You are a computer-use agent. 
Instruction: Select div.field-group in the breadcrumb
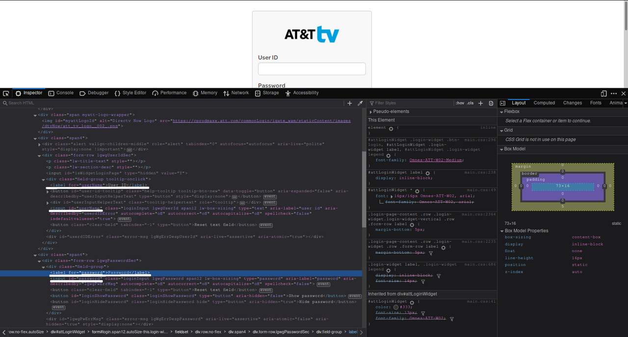(x=328, y=332)
